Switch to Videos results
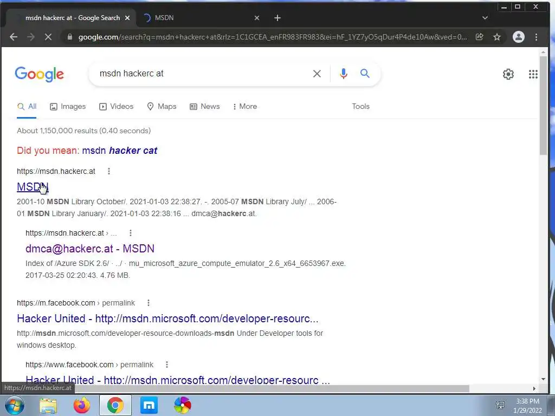Image resolution: width=555 pixels, height=416 pixels. (116, 107)
